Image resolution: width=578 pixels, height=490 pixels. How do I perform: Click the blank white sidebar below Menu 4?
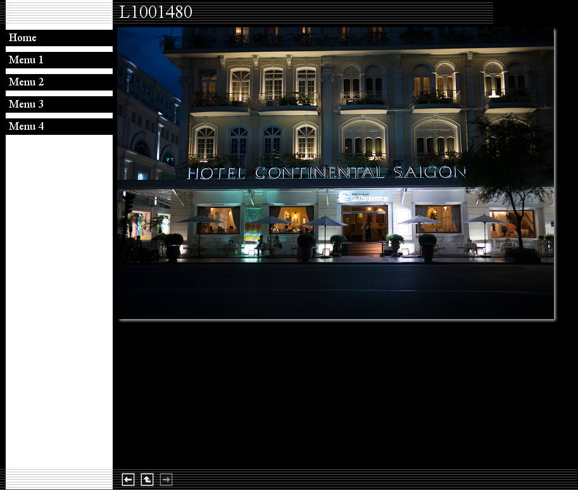pos(59,298)
